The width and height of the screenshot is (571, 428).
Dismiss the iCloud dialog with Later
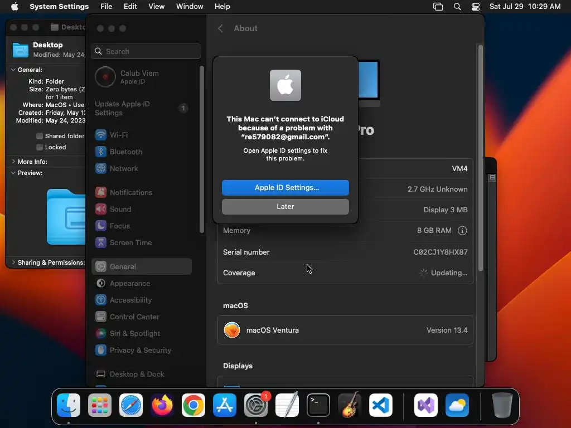pos(285,206)
